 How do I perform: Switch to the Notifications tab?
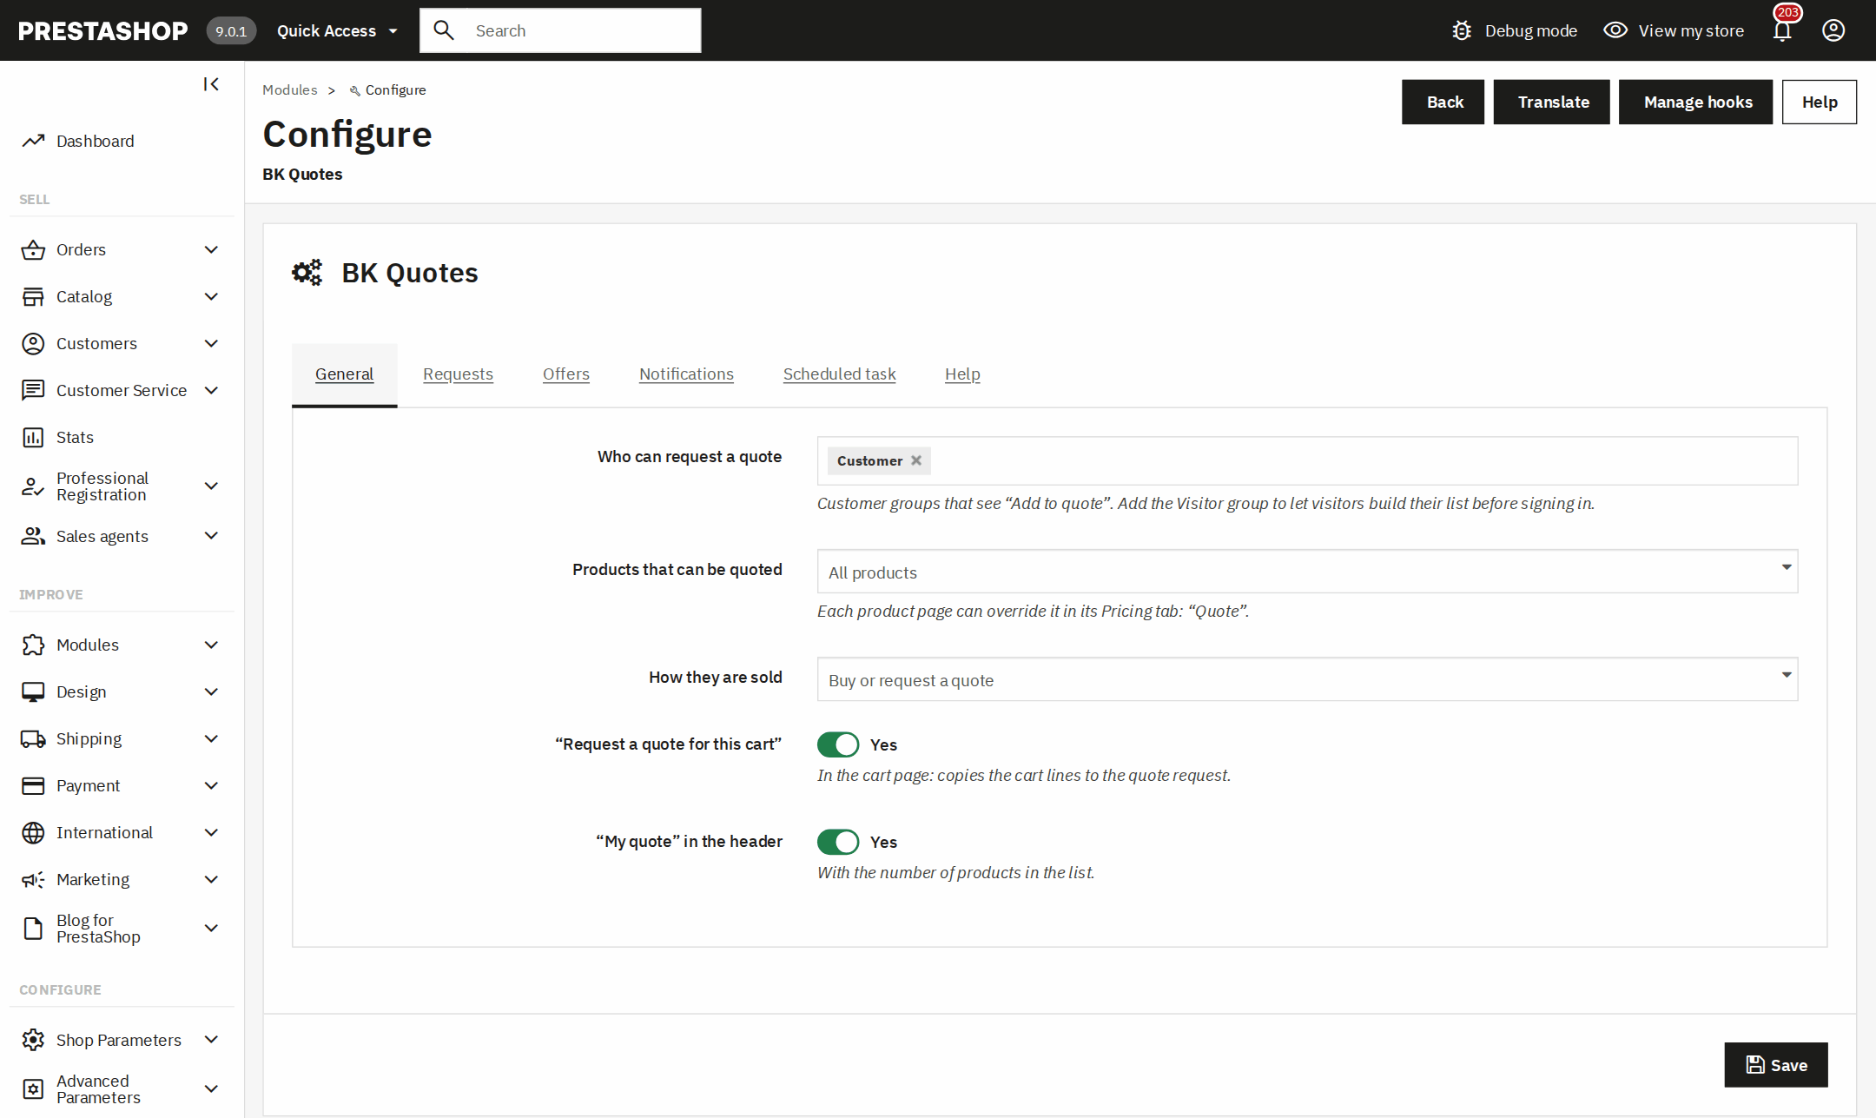coord(686,374)
